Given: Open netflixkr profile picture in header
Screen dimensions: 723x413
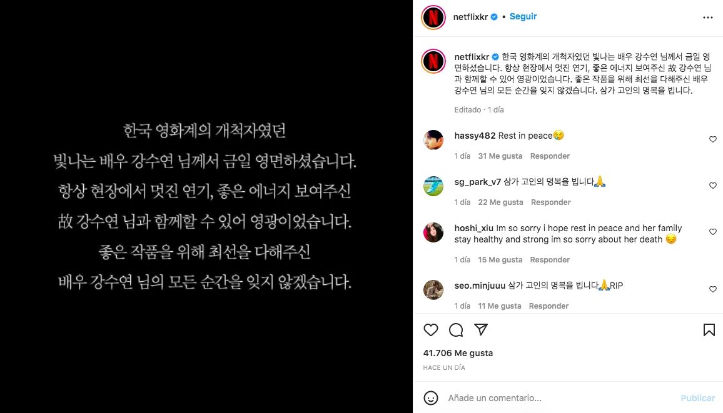Looking at the screenshot, I should click(x=433, y=17).
